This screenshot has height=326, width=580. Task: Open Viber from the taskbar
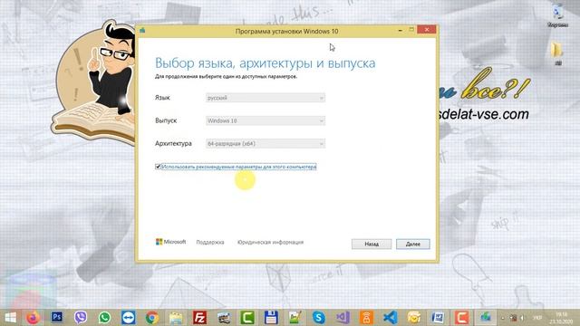tap(81, 318)
